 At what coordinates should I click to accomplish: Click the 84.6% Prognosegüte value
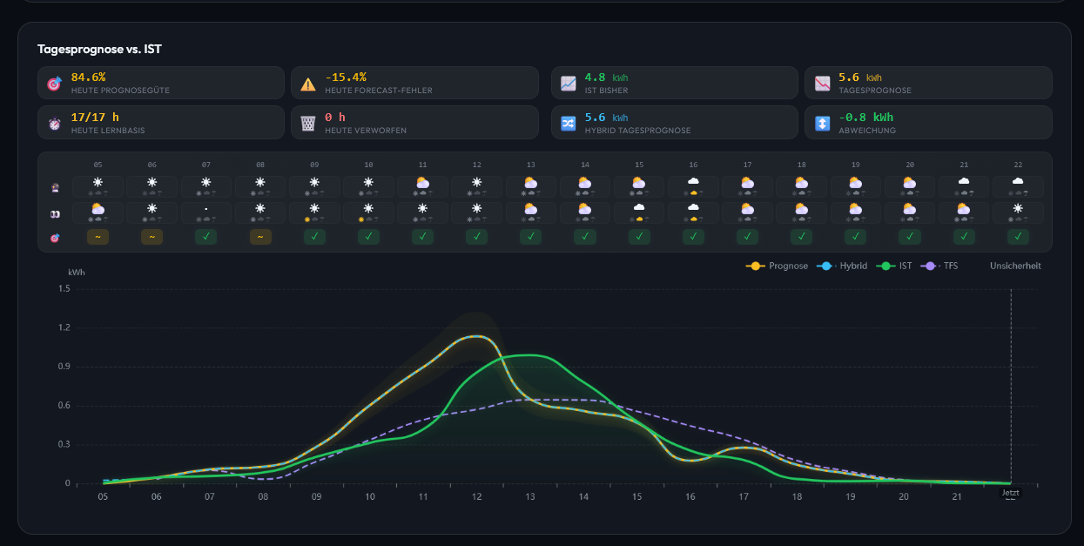[89, 78]
